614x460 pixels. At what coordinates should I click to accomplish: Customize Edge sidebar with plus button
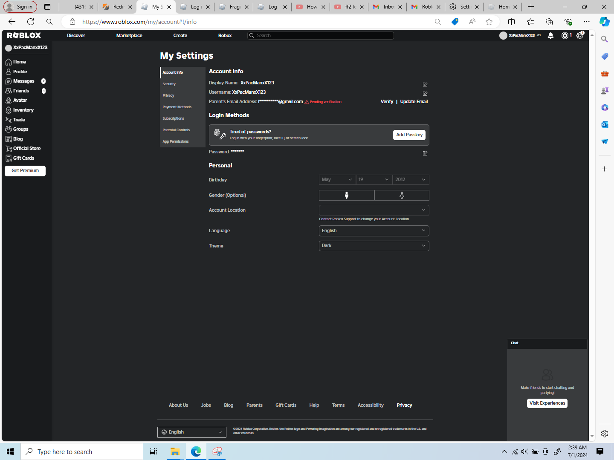(605, 169)
